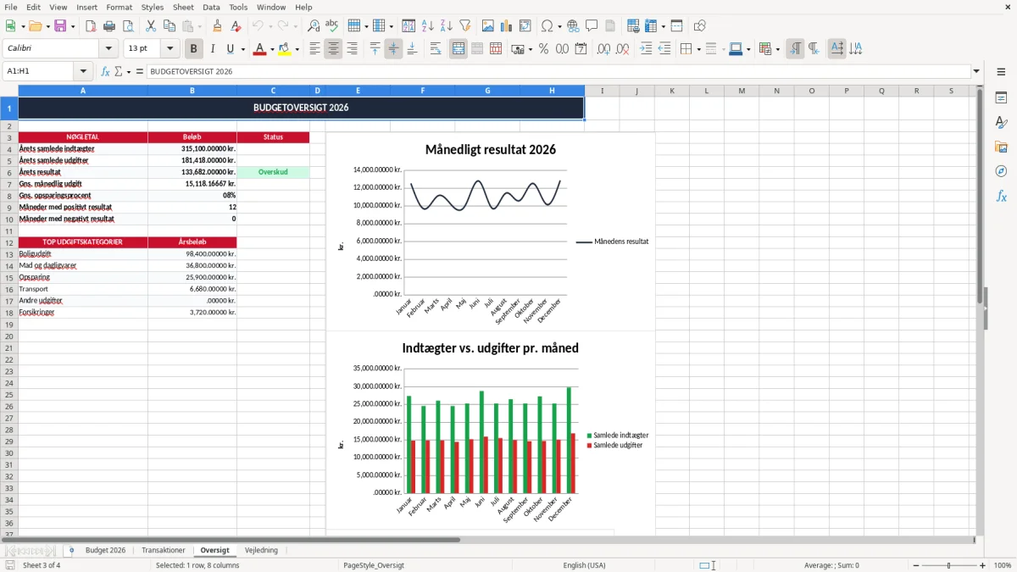This screenshot has width=1017, height=572.
Task: Select column K header
Action: [x=672, y=91]
